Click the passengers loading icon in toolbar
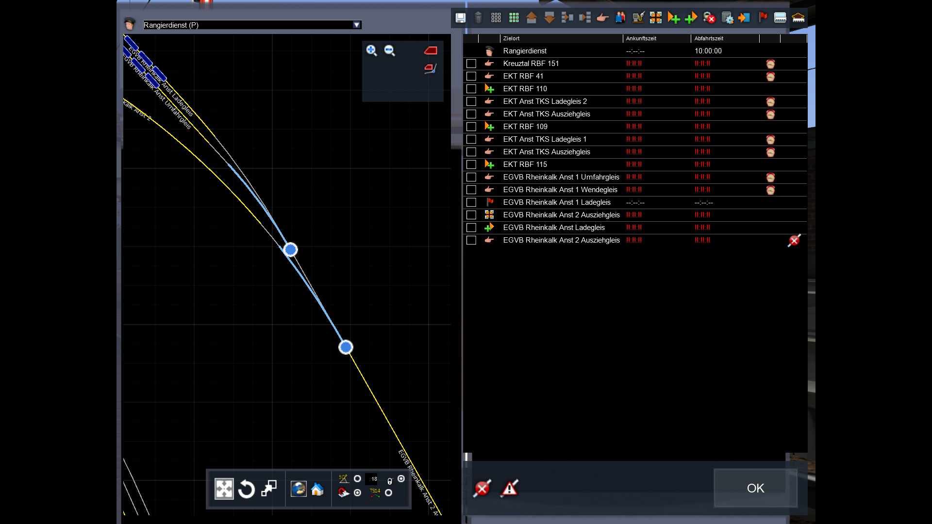 click(x=620, y=18)
